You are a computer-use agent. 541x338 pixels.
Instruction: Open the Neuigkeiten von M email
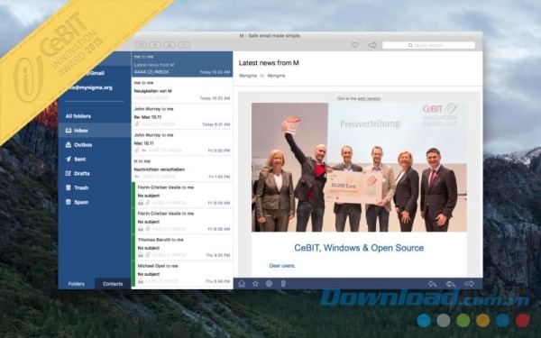182,90
